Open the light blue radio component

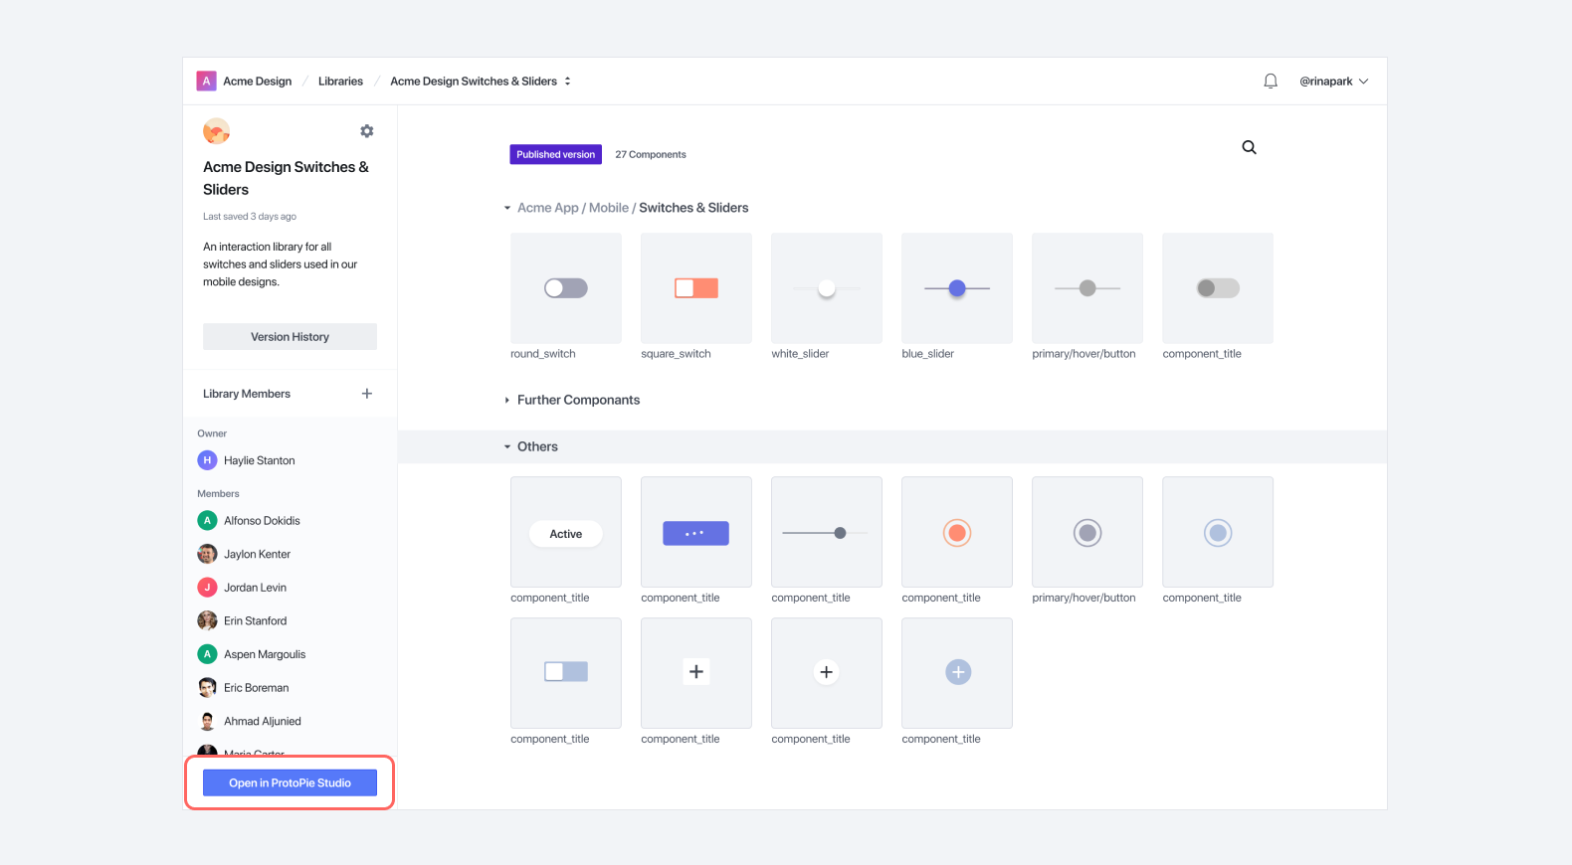[1218, 532]
